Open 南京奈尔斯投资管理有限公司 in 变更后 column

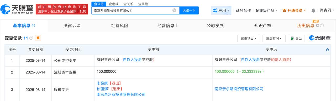[239, 89]
